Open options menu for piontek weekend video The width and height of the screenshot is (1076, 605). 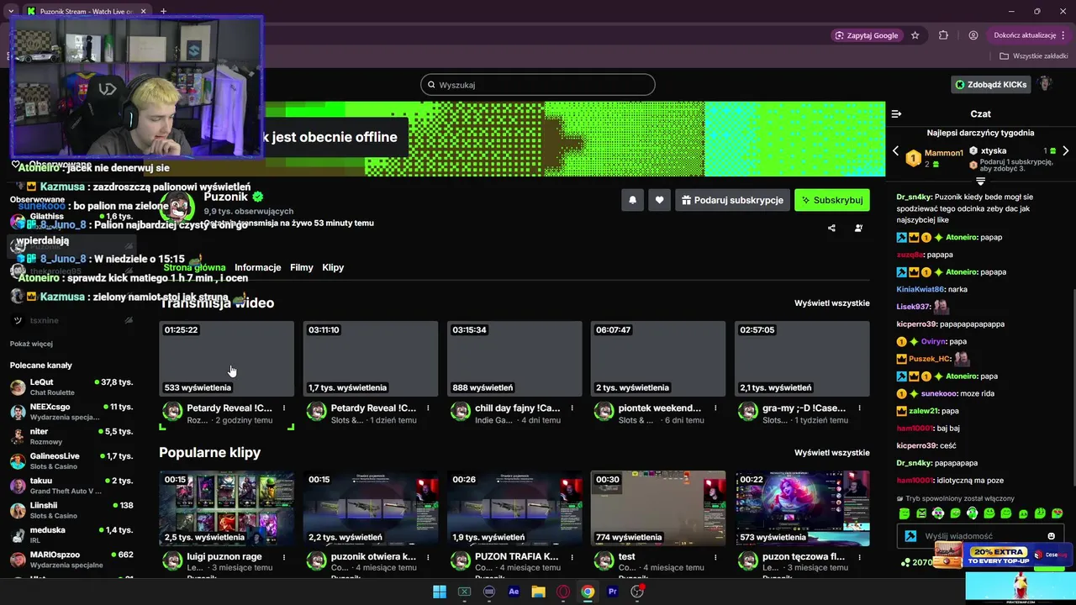[715, 408]
